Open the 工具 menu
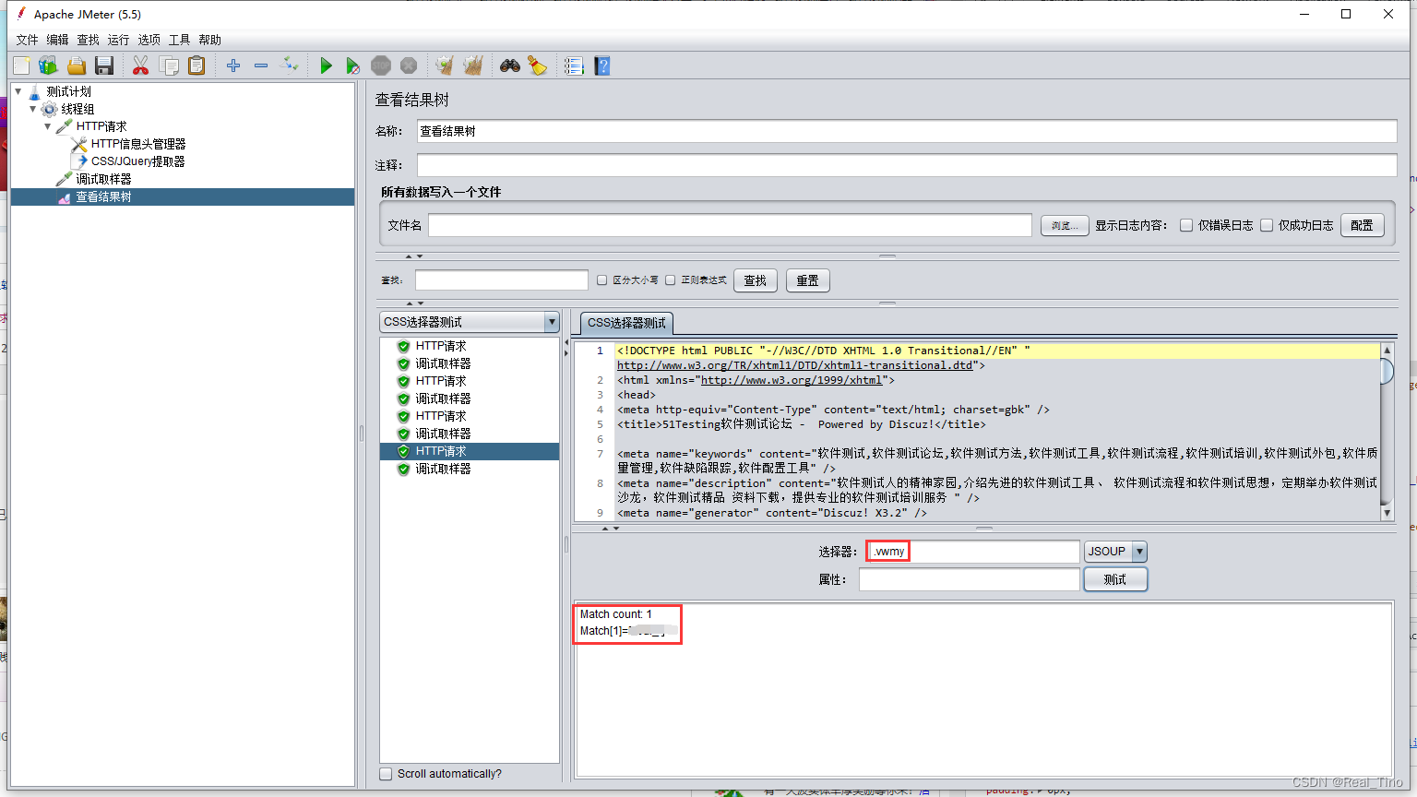Viewport: 1417px width, 797px height. click(x=179, y=40)
